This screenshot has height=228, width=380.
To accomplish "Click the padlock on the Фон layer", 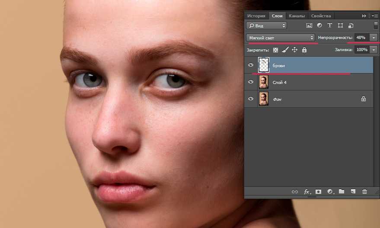I will pos(363,99).
